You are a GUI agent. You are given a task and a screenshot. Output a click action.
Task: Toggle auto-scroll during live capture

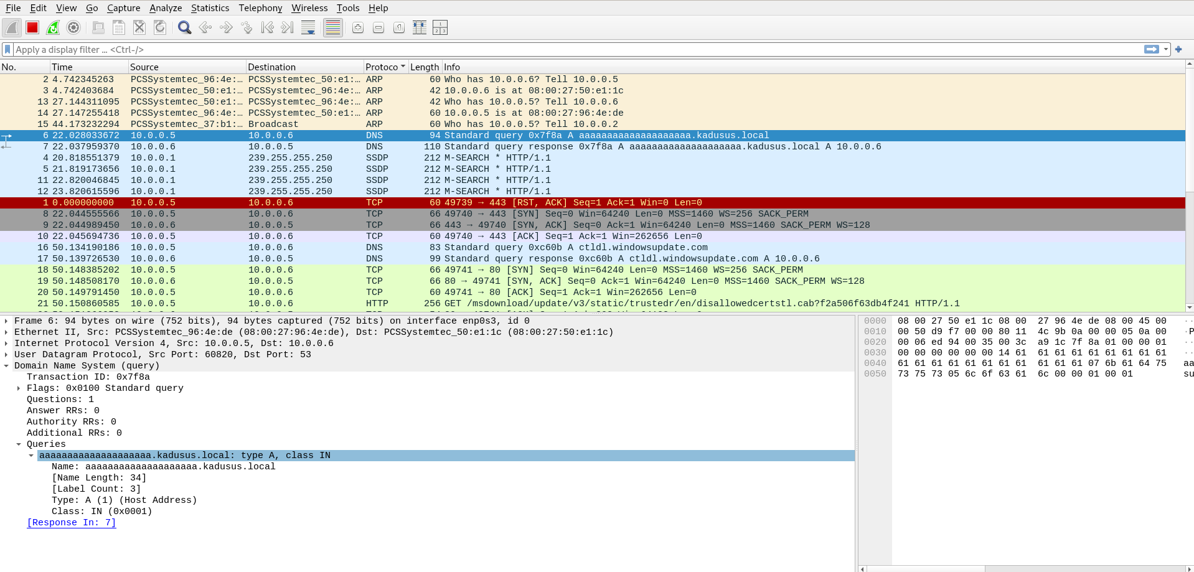click(x=308, y=27)
